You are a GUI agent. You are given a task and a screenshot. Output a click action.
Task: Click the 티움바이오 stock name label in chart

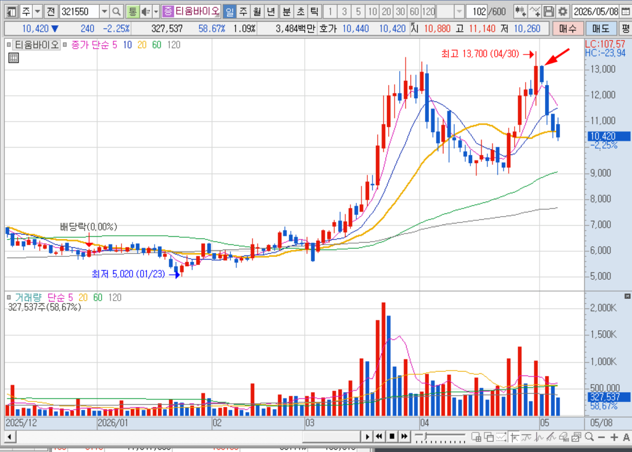point(36,44)
